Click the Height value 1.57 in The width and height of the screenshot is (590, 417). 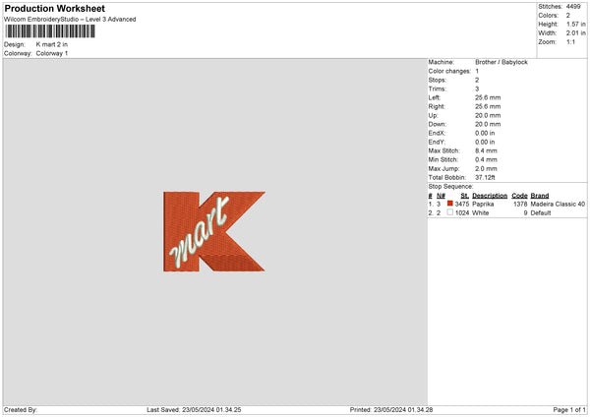click(x=575, y=24)
